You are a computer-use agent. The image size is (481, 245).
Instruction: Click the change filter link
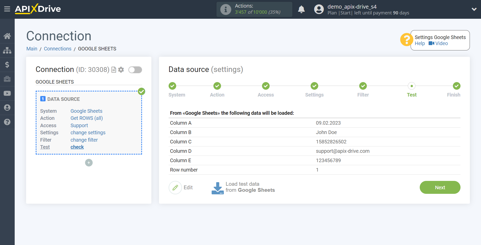[x=84, y=140]
